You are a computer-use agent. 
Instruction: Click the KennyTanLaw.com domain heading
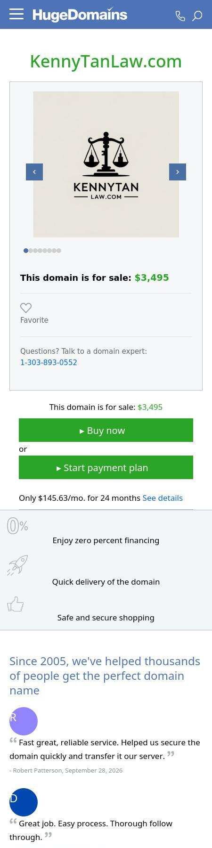[106, 61]
